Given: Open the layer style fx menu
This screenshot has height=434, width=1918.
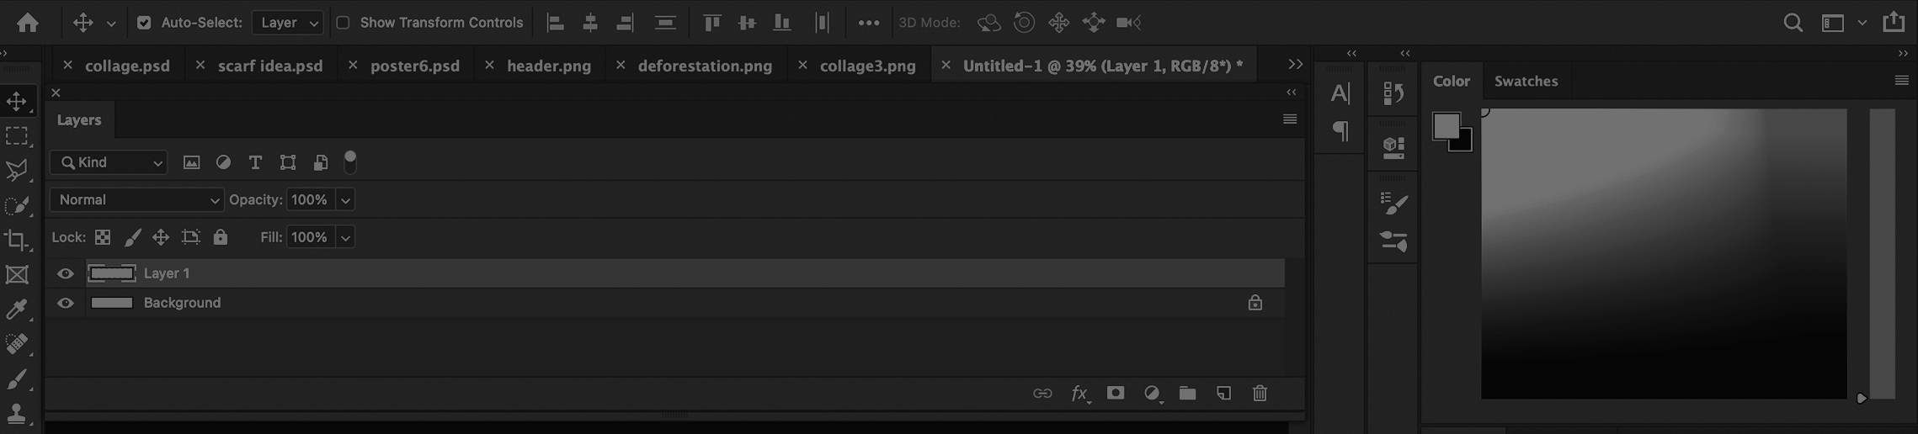Looking at the screenshot, I should coord(1079,393).
